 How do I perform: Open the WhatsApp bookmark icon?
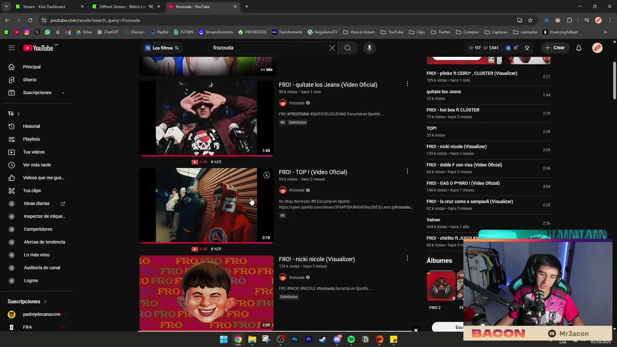point(47,32)
